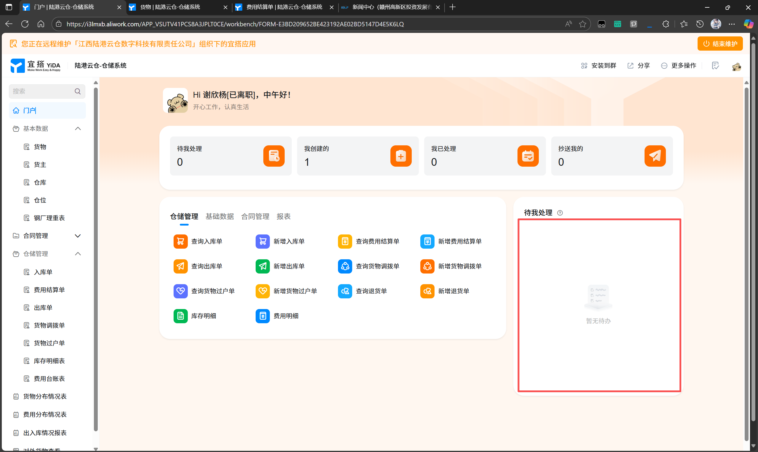Add page to browser favorites star
Screen dimensions: 758x452
pos(582,24)
